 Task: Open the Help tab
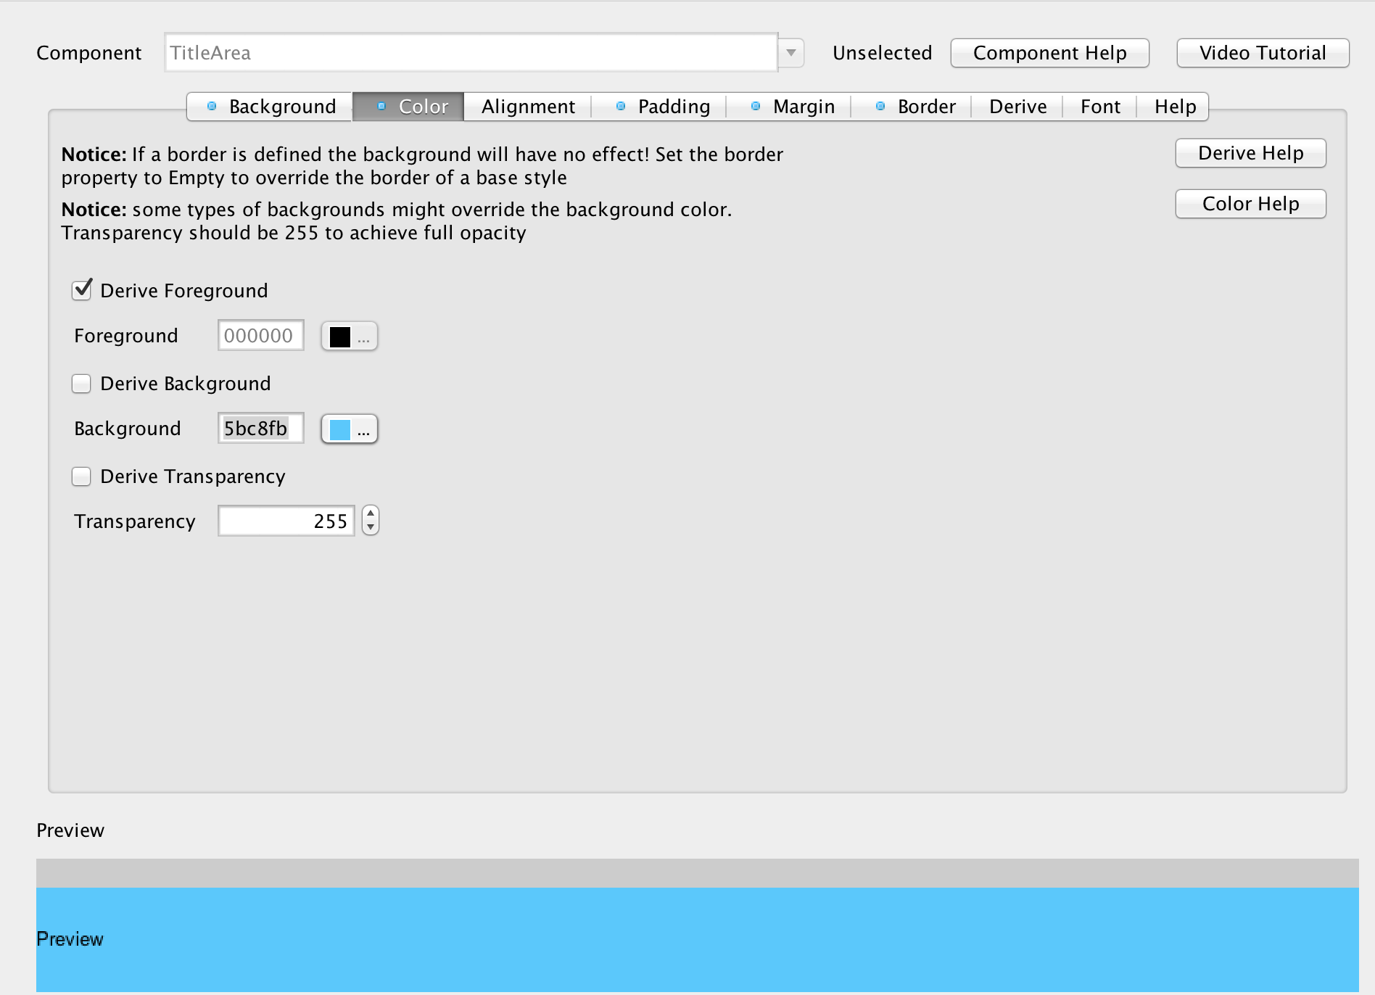click(1173, 106)
